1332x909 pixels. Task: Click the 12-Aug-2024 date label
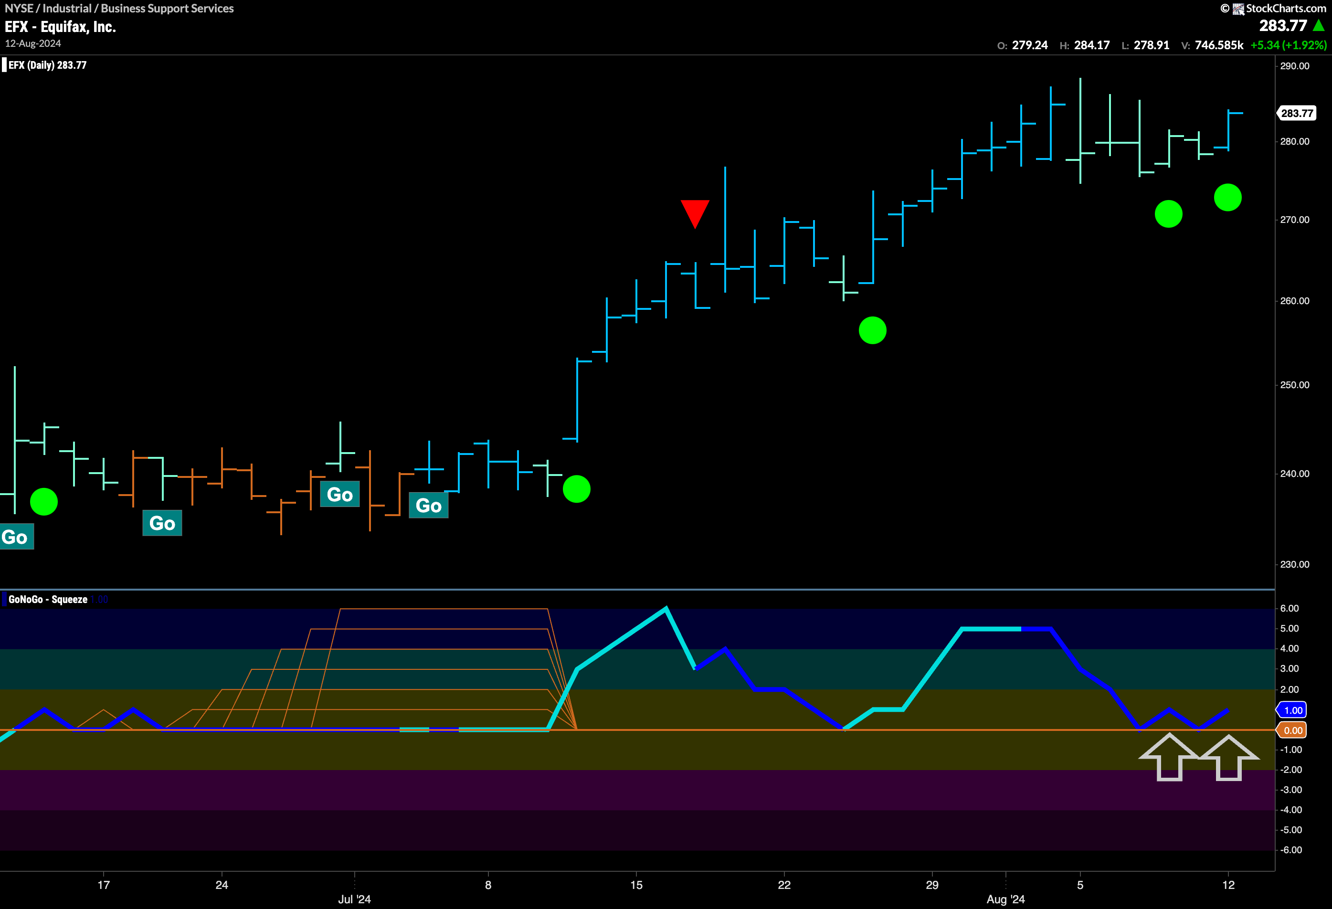(x=32, y=43)
